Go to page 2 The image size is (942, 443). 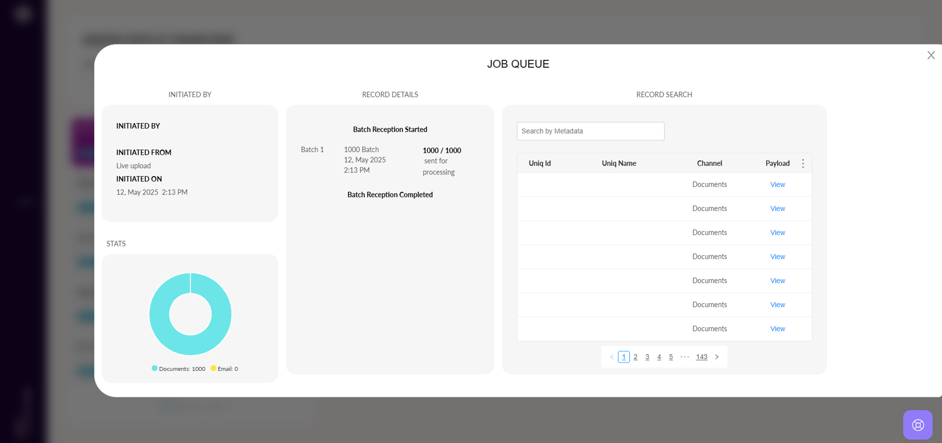pos(635,357)
